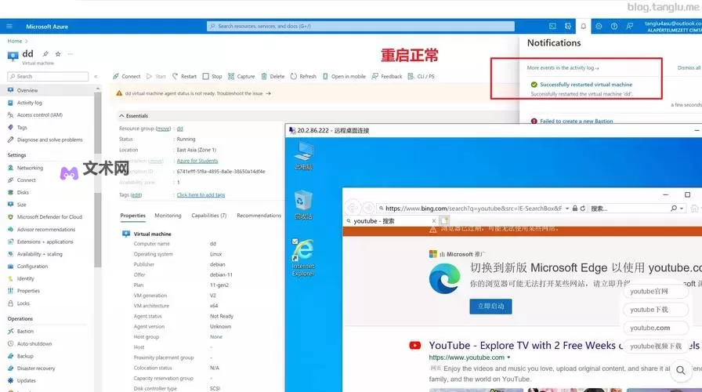This screenshot has height=392, width=702.
Task: Collapse the sidebar with double chevron
Action: (x=96, y=77)
